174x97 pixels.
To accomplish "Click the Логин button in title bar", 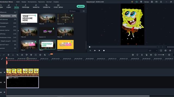I will pyautogui.click(x=147, y=2).
